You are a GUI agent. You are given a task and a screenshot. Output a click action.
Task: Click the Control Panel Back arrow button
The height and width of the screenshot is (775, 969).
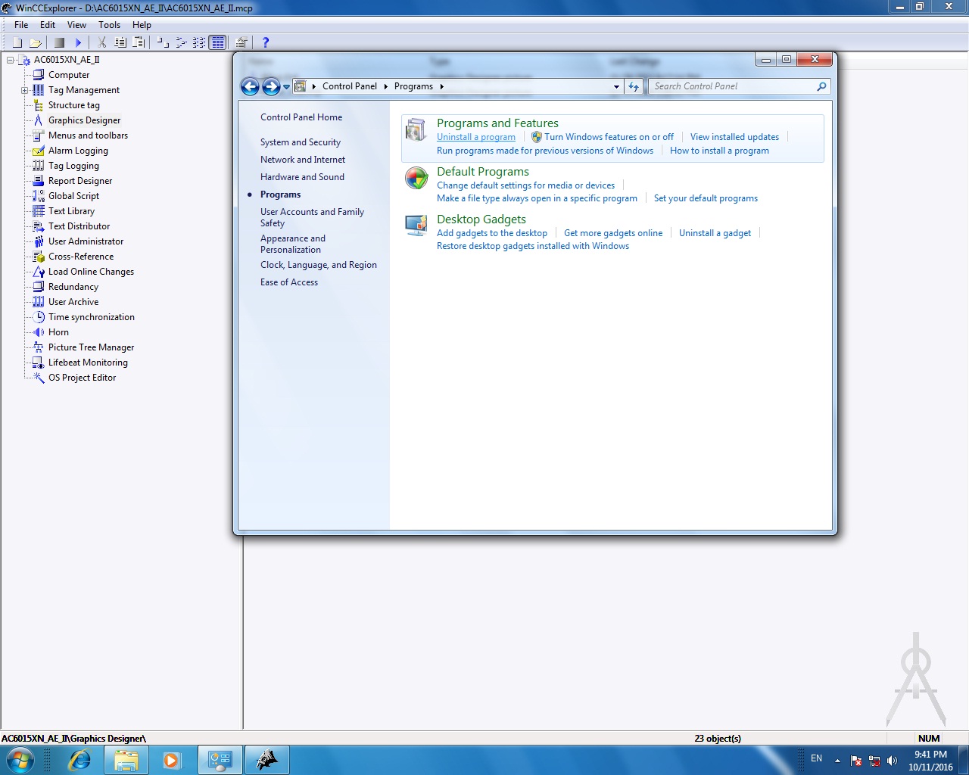click(x=250, y=86)
